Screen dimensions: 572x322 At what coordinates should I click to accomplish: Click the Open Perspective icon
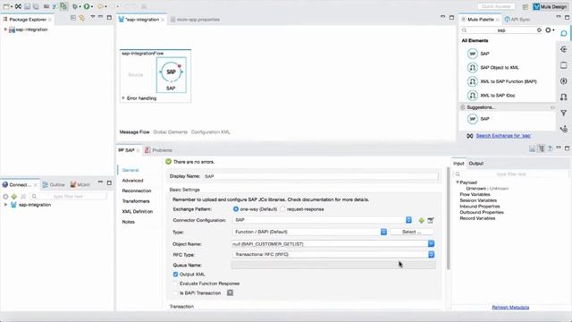(x=525, y=6)
